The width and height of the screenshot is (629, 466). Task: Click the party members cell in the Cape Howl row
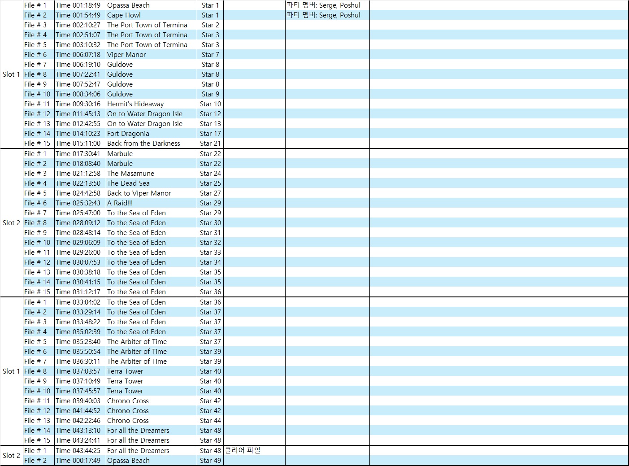(x=327, y=15)
